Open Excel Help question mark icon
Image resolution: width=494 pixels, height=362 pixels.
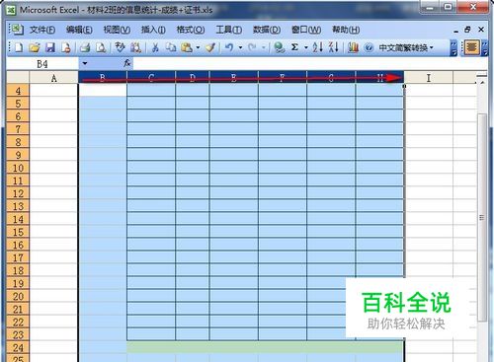pyautogui.click(x=369, y=47)
